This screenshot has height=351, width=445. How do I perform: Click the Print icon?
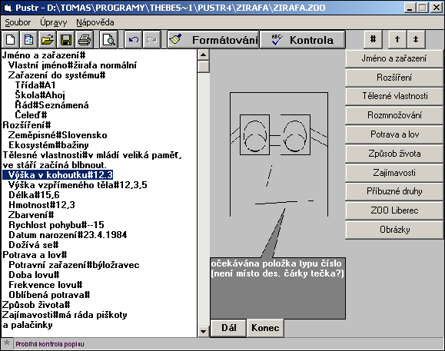pyautogui.click(x=84, y=39)
